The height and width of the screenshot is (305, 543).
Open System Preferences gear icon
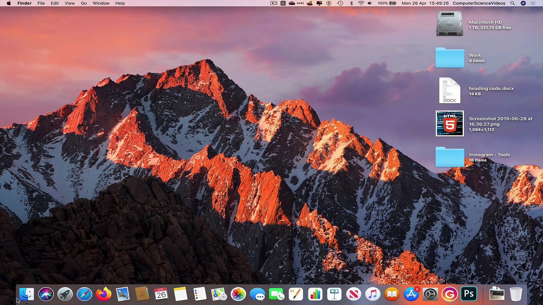[430, 294]
